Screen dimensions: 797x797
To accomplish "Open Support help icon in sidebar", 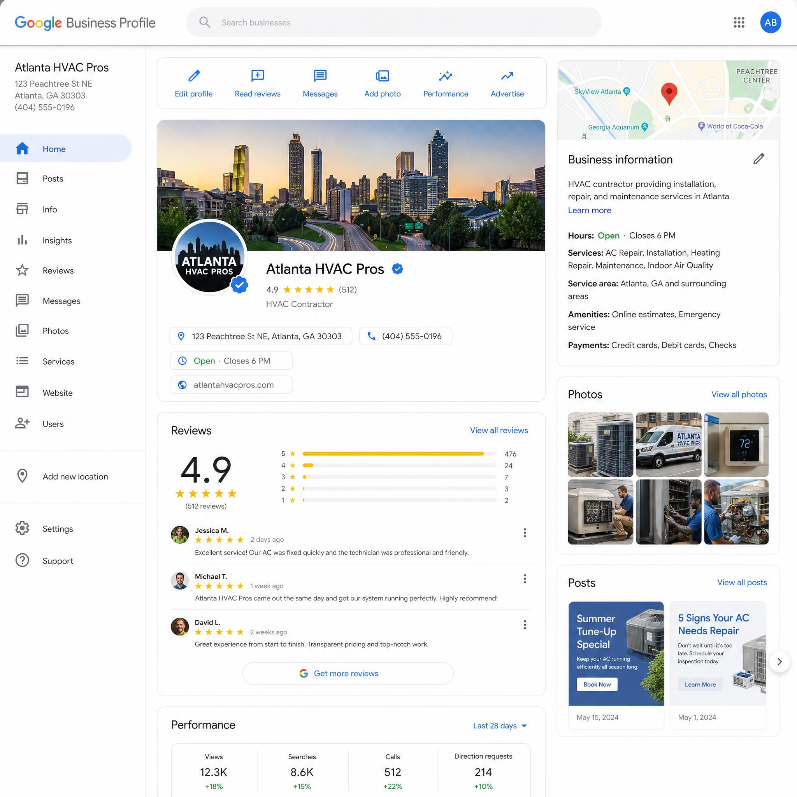I will 22,560.
